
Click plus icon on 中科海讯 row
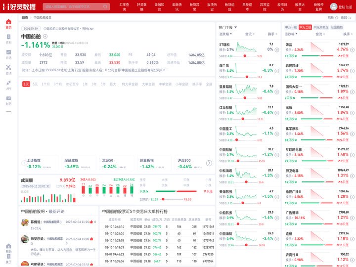click(x=277, y=176)
